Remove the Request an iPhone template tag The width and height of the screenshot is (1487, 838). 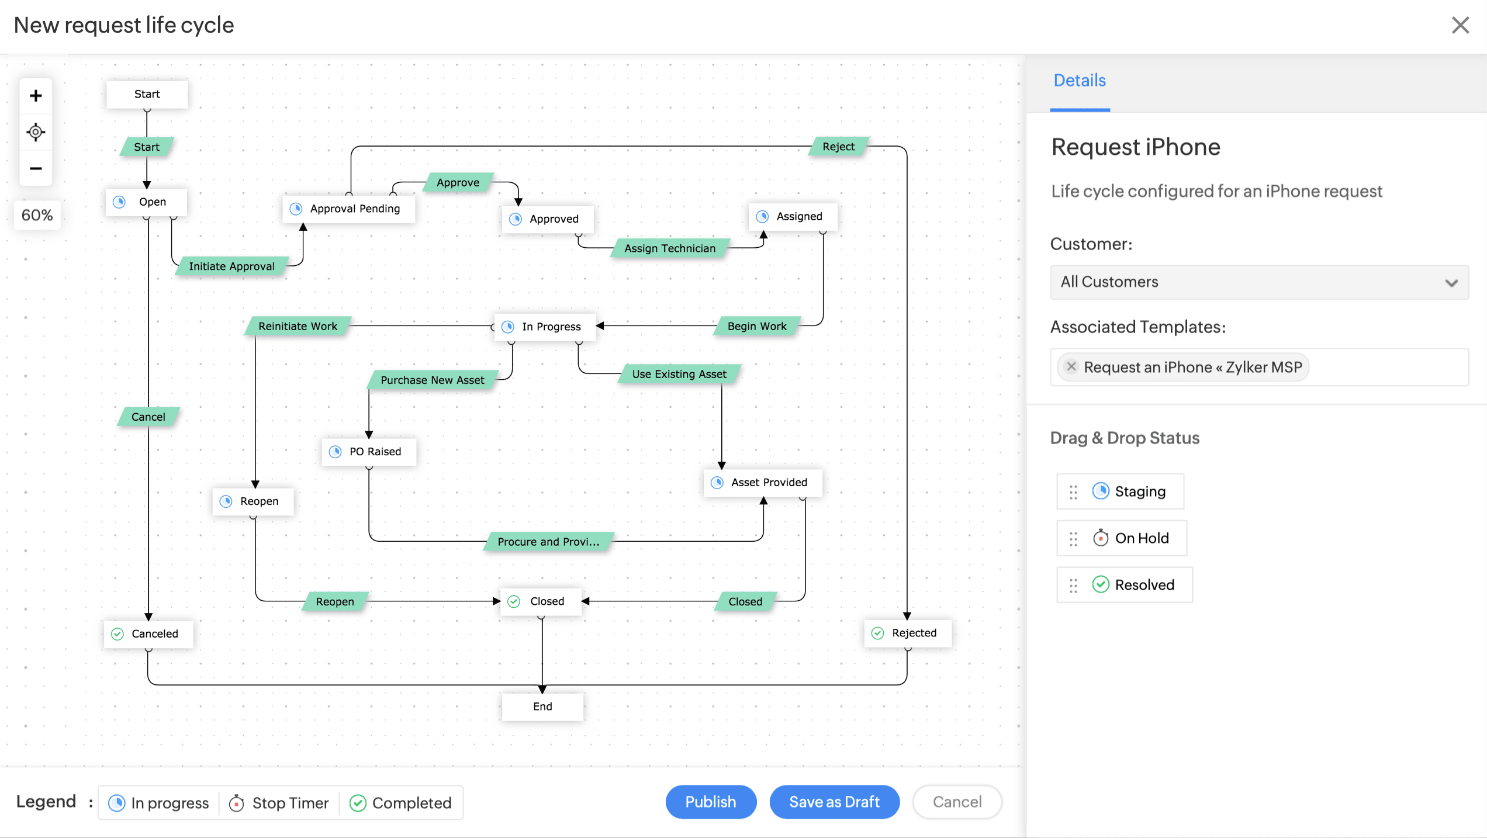click(x=1071, y=366)
